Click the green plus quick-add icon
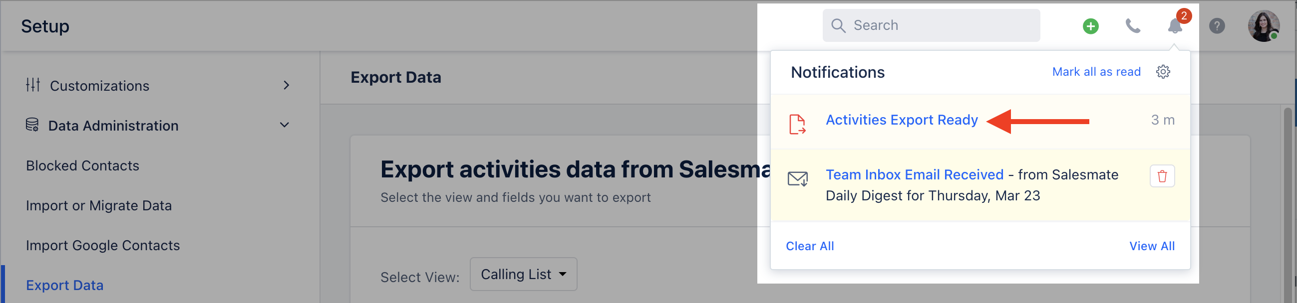 pos(1090,26)
